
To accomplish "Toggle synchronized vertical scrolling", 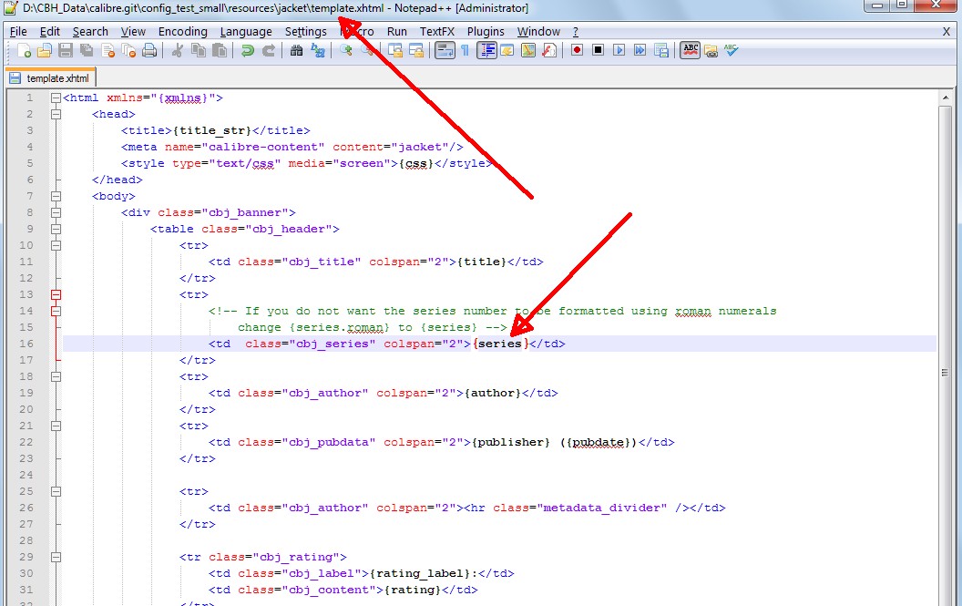I will 395,50.
